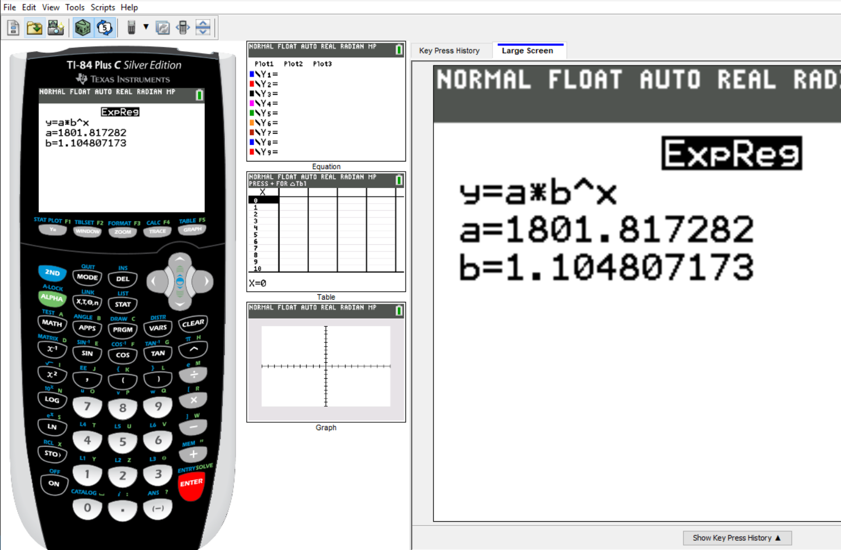Open the Scripts menu
Image resolution: width=841 pixels, height=550 pixels.
pyautogui.click(x=103, y=7)
